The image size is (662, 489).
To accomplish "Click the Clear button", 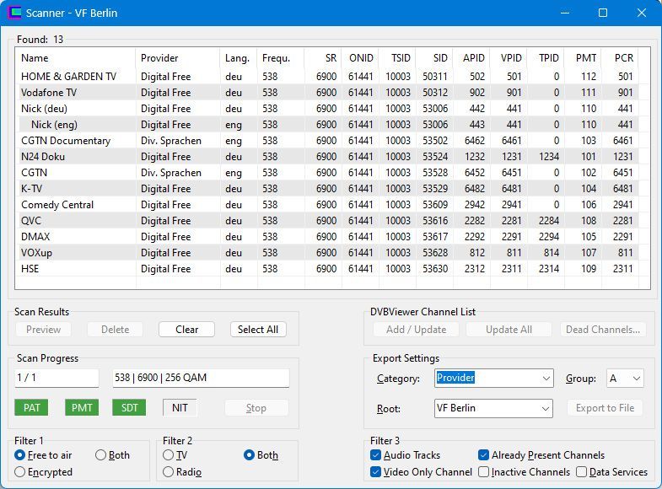I will (186, 330).
